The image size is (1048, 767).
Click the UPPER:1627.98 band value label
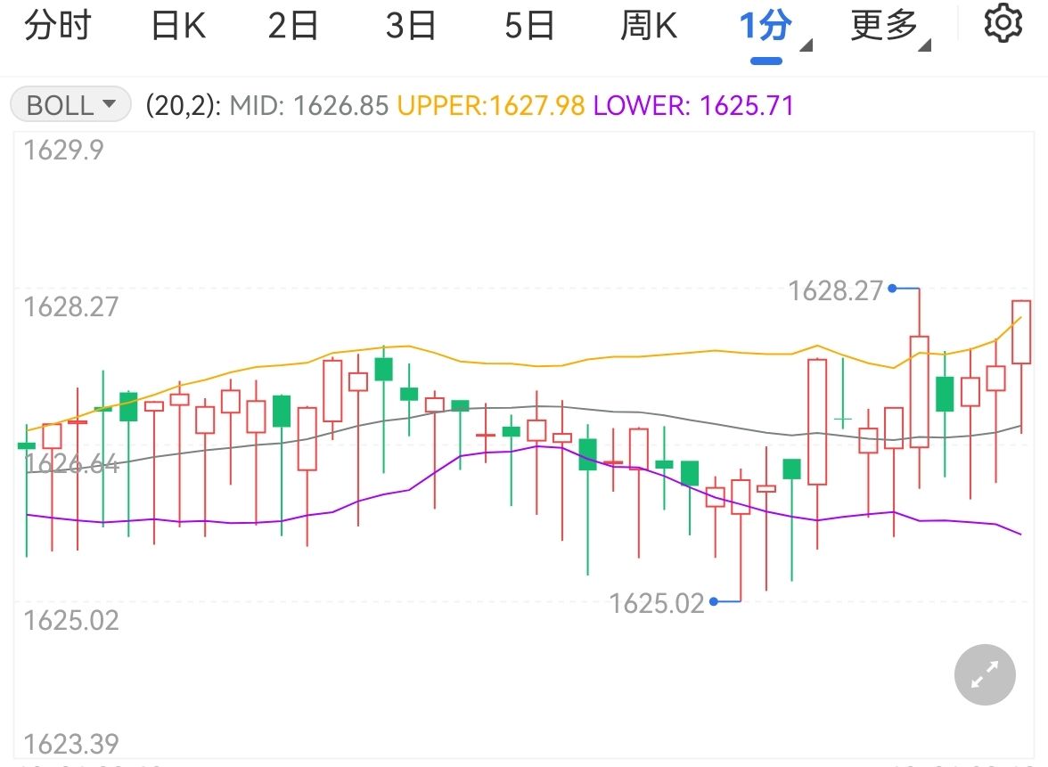tap(490, 106)
